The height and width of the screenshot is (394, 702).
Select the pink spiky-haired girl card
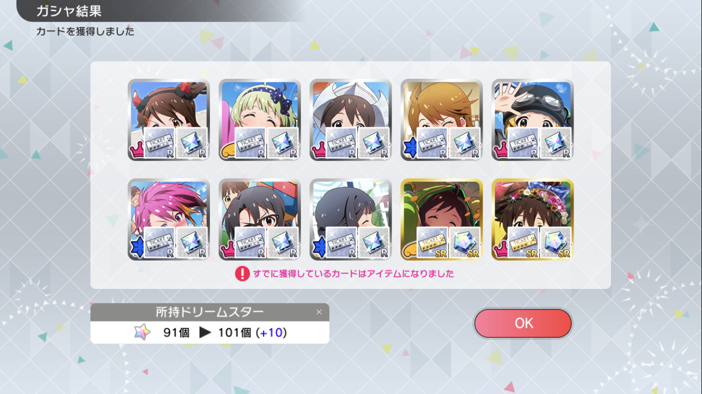[x=168, y=219]
